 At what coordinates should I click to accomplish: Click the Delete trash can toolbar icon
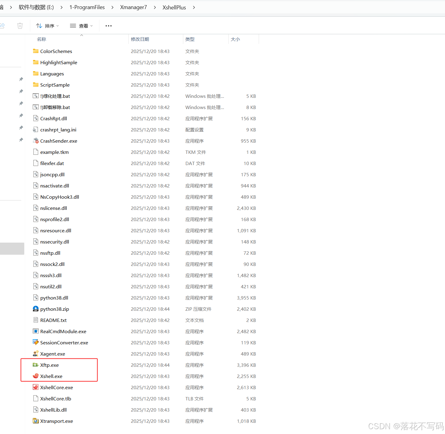[20, 26]
